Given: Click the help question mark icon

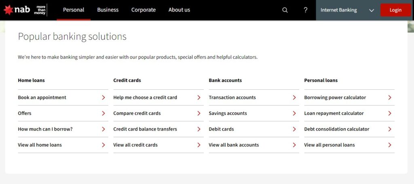Looking at the screenshot, I should click(306, 10).
